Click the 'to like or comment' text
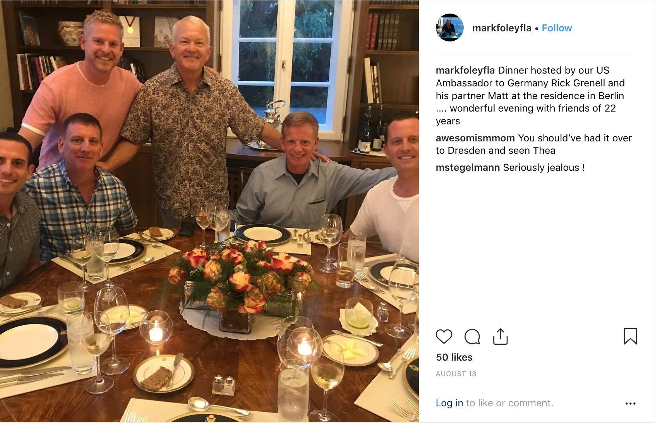655x423 pixels. 509,403
